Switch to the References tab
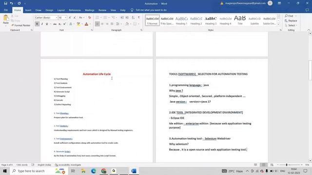 click(75, 10)
